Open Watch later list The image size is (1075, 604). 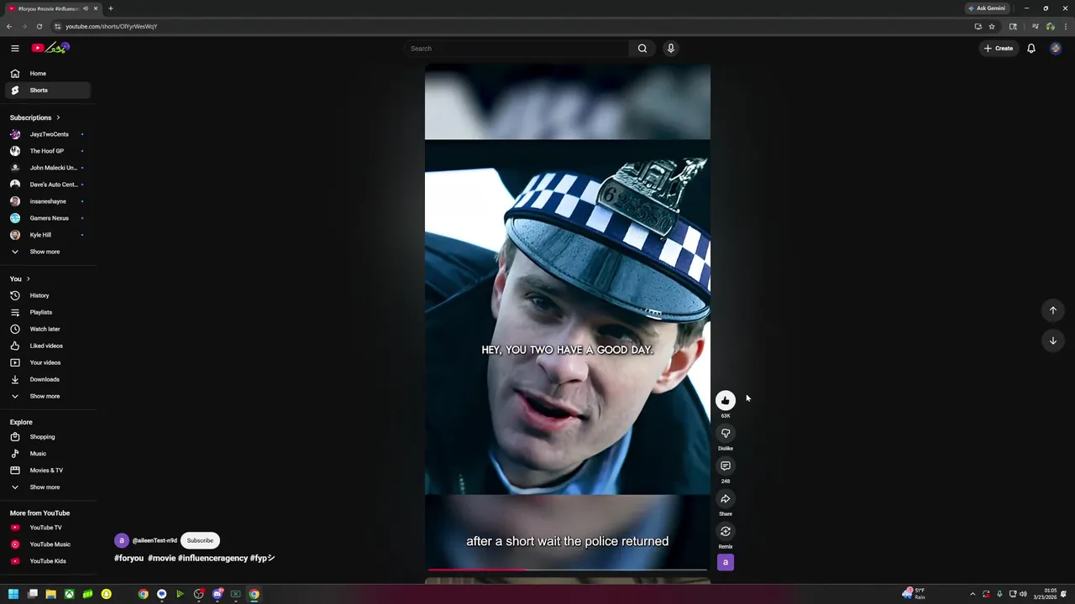click(x=47, y=329)
